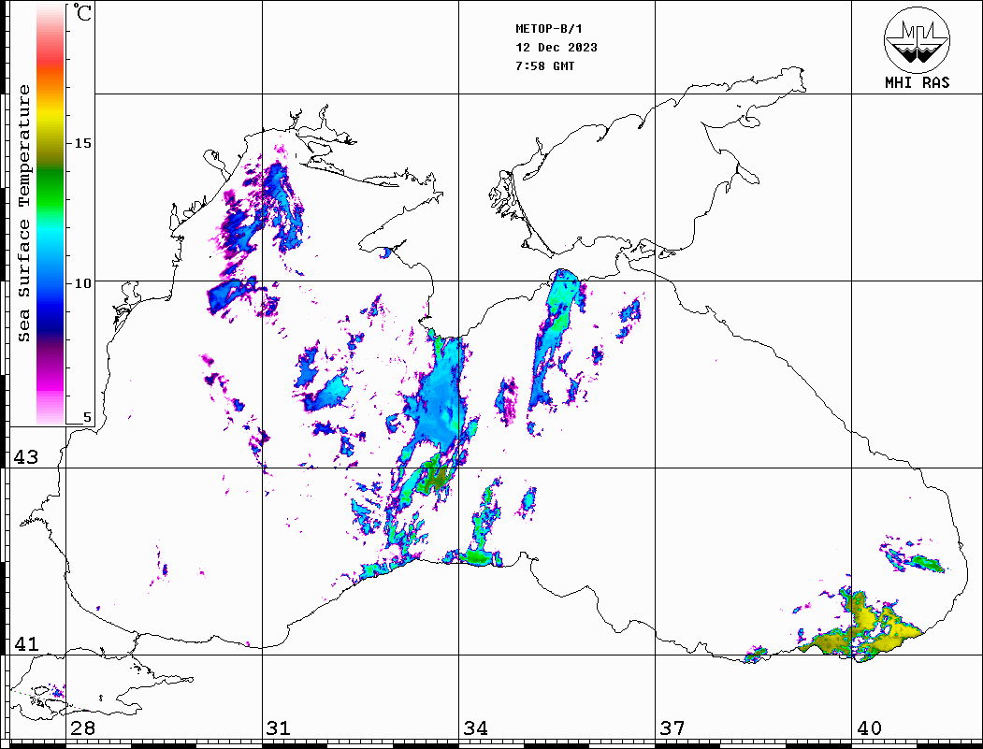Click the 15 tick on temperature scale
983x749 pixels.
[82, 143]
